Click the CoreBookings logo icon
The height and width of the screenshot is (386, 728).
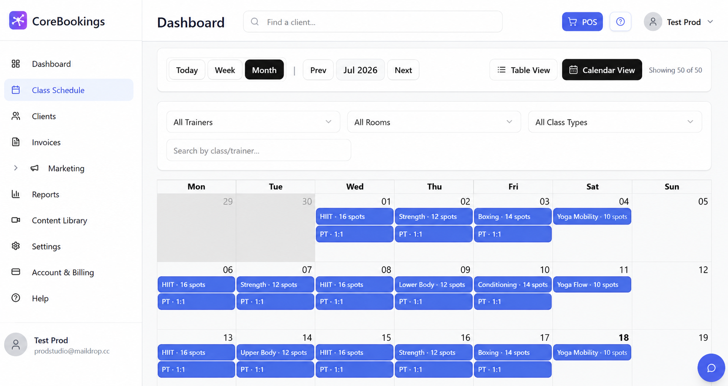pos(18,20)
